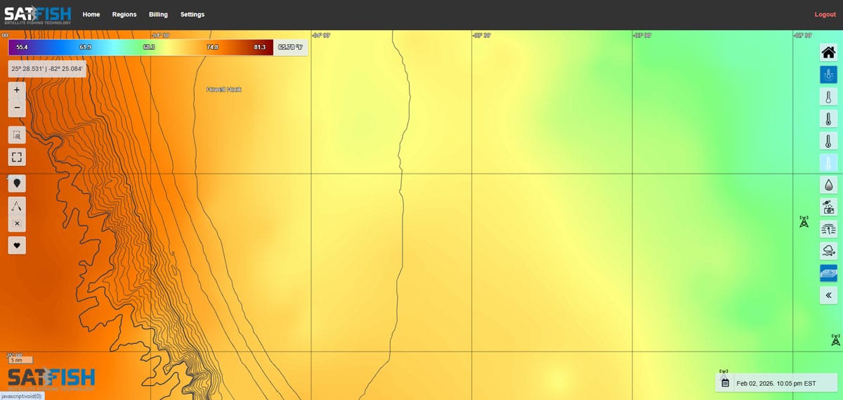Open saved favorites with the heart icon
843x400 pixels.
click(x=17, y=245)
